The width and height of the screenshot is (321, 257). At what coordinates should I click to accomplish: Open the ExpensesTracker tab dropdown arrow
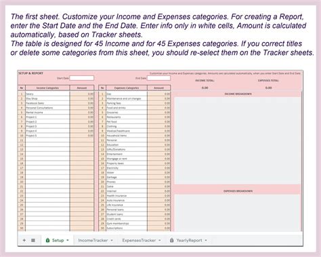(x=160, y=240)
